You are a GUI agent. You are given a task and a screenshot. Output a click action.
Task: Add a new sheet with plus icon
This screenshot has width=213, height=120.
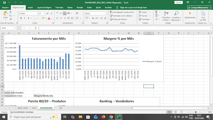tap(61, 108)
